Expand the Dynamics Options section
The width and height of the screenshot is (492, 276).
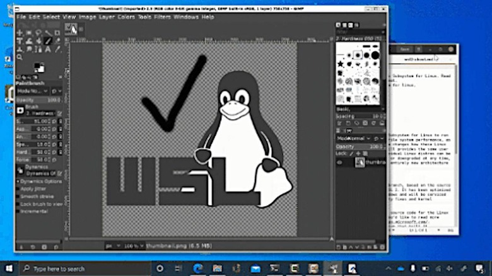pos(18,181)
